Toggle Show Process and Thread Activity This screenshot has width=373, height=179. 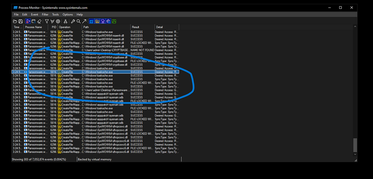point(108,21)
